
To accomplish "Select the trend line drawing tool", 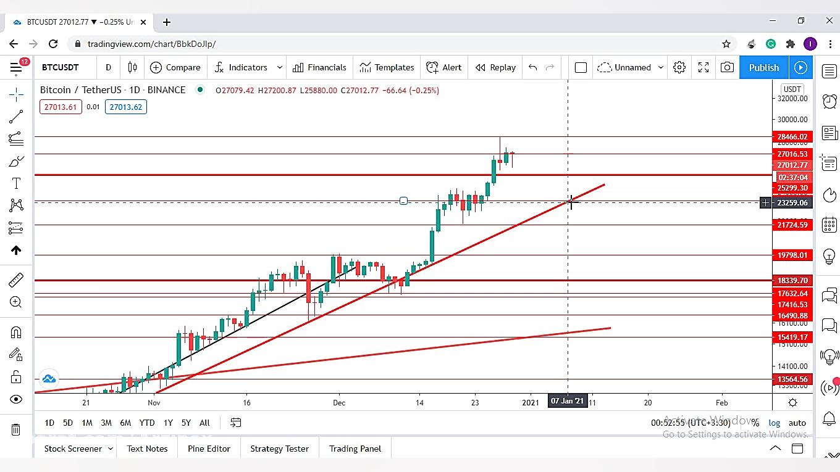I will (16, 117).
